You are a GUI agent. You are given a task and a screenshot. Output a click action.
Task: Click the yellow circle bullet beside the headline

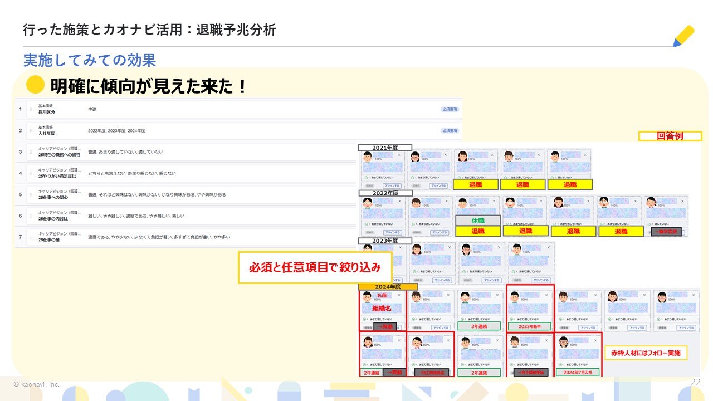[36, 85]
